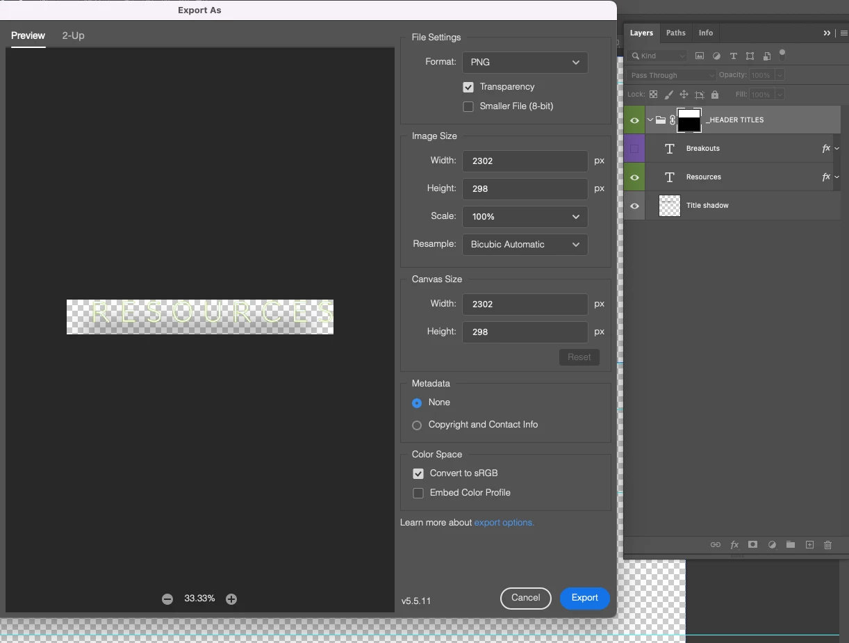Enable Smaller File (8-bit) checkbox
This screenshot has height=643, width=849.
point(468,106)
